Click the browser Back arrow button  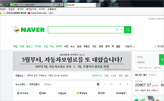click(x=2, y=5)
